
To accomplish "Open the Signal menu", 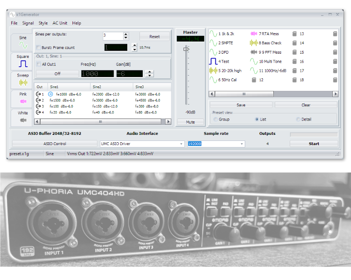I will point(28,23).
